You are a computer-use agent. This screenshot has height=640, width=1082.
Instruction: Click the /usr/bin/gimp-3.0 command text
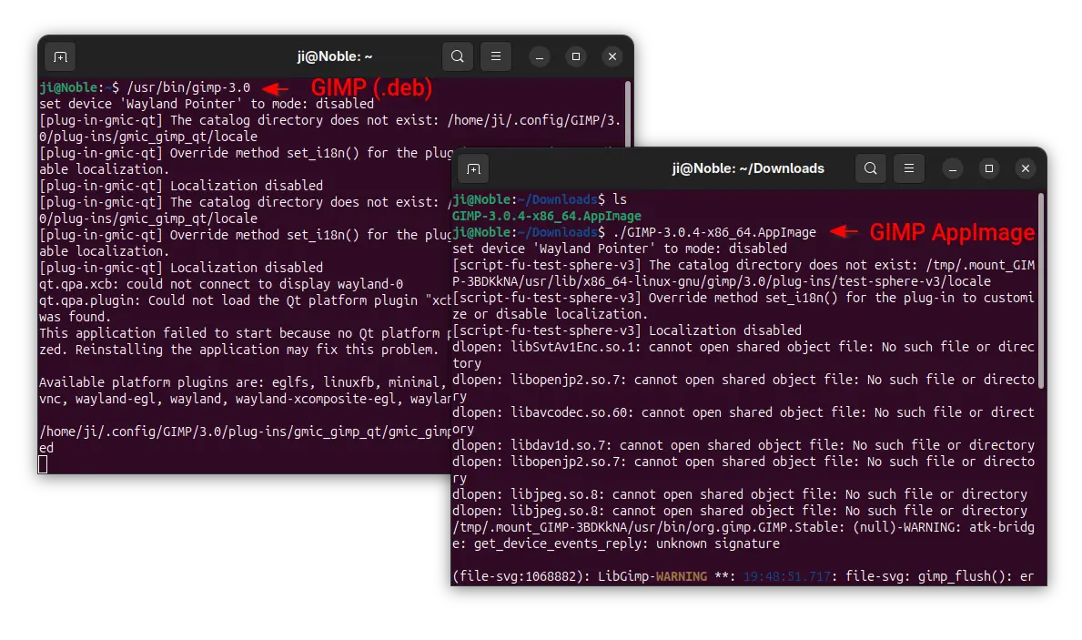pos(188,87)
